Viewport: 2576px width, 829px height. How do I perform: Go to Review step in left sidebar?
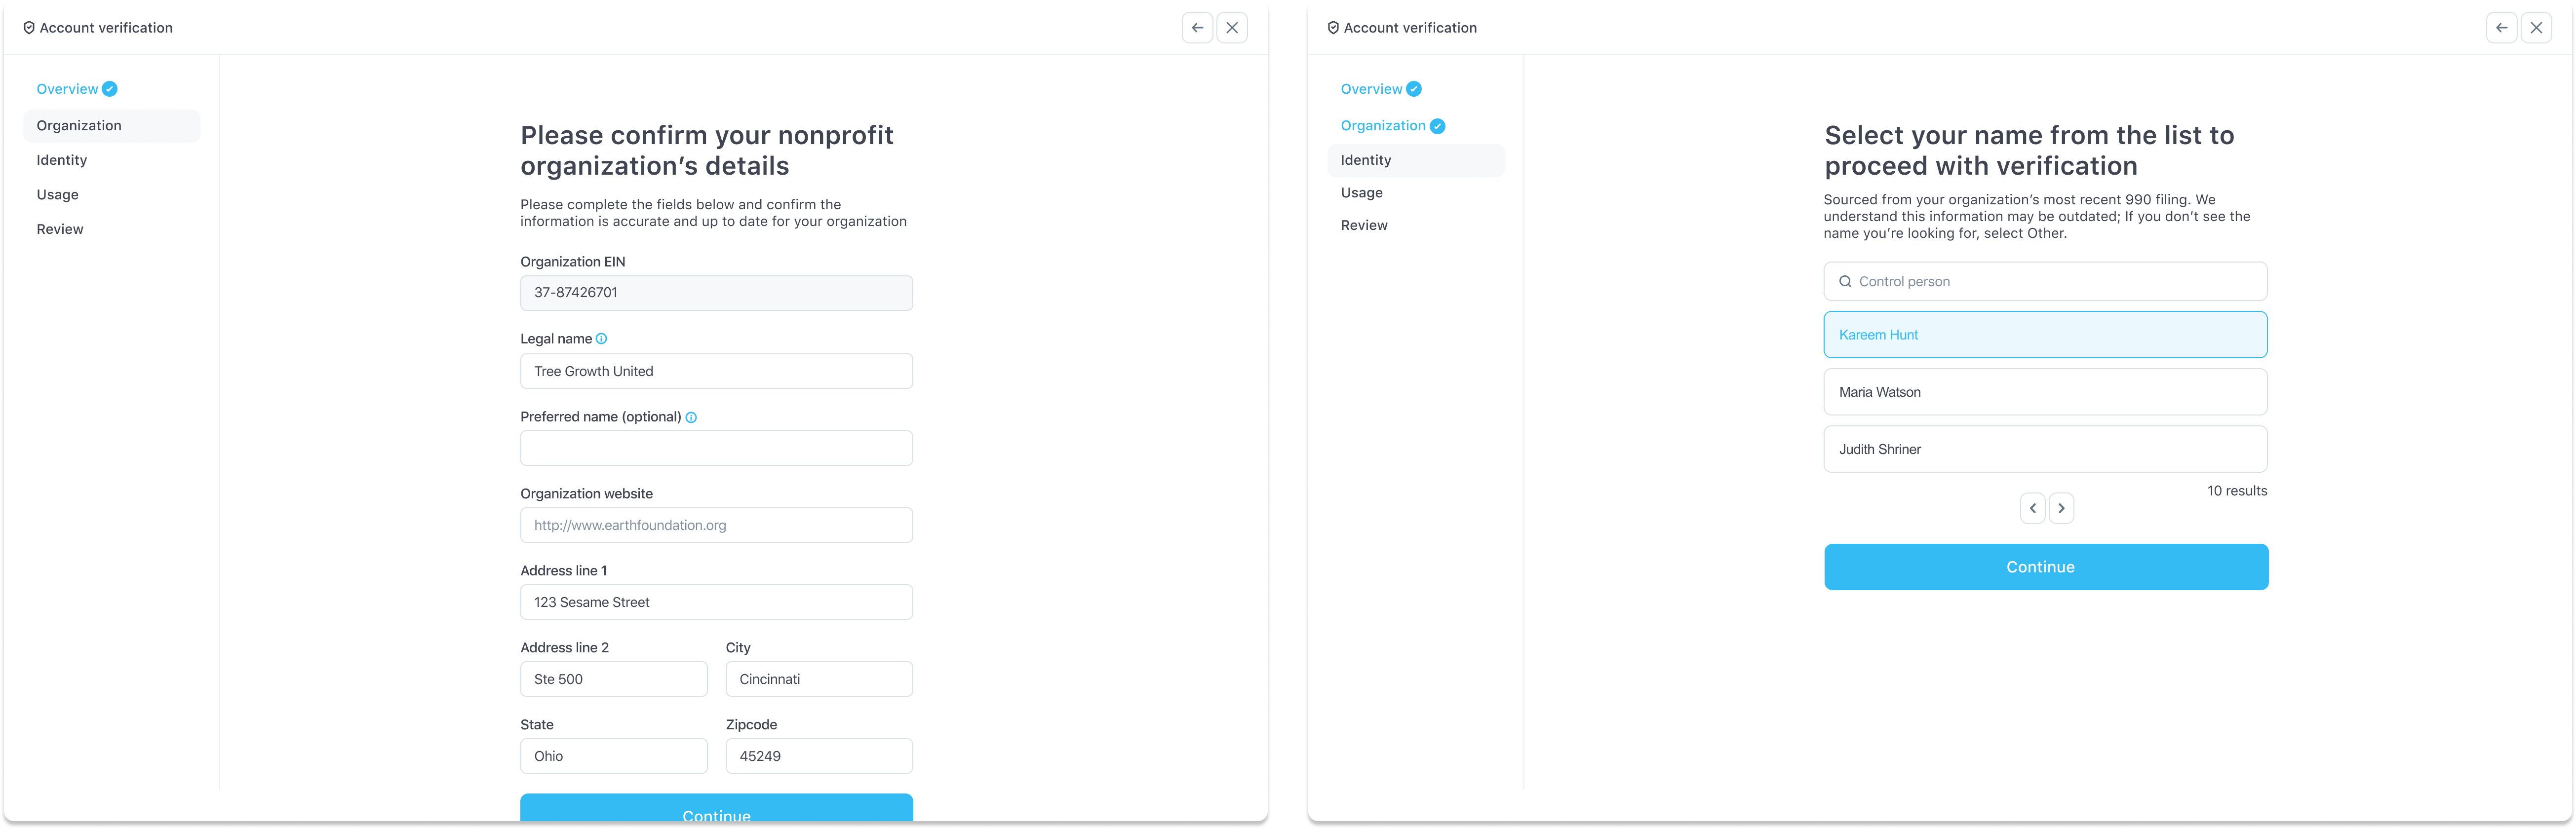click(60, 229)
